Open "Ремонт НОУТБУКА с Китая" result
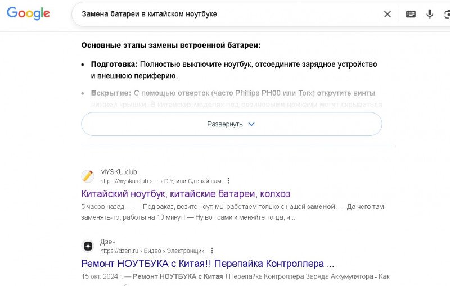 click(x=208, y=264)
